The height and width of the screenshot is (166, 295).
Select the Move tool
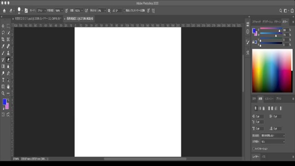(x=3, y=26)
